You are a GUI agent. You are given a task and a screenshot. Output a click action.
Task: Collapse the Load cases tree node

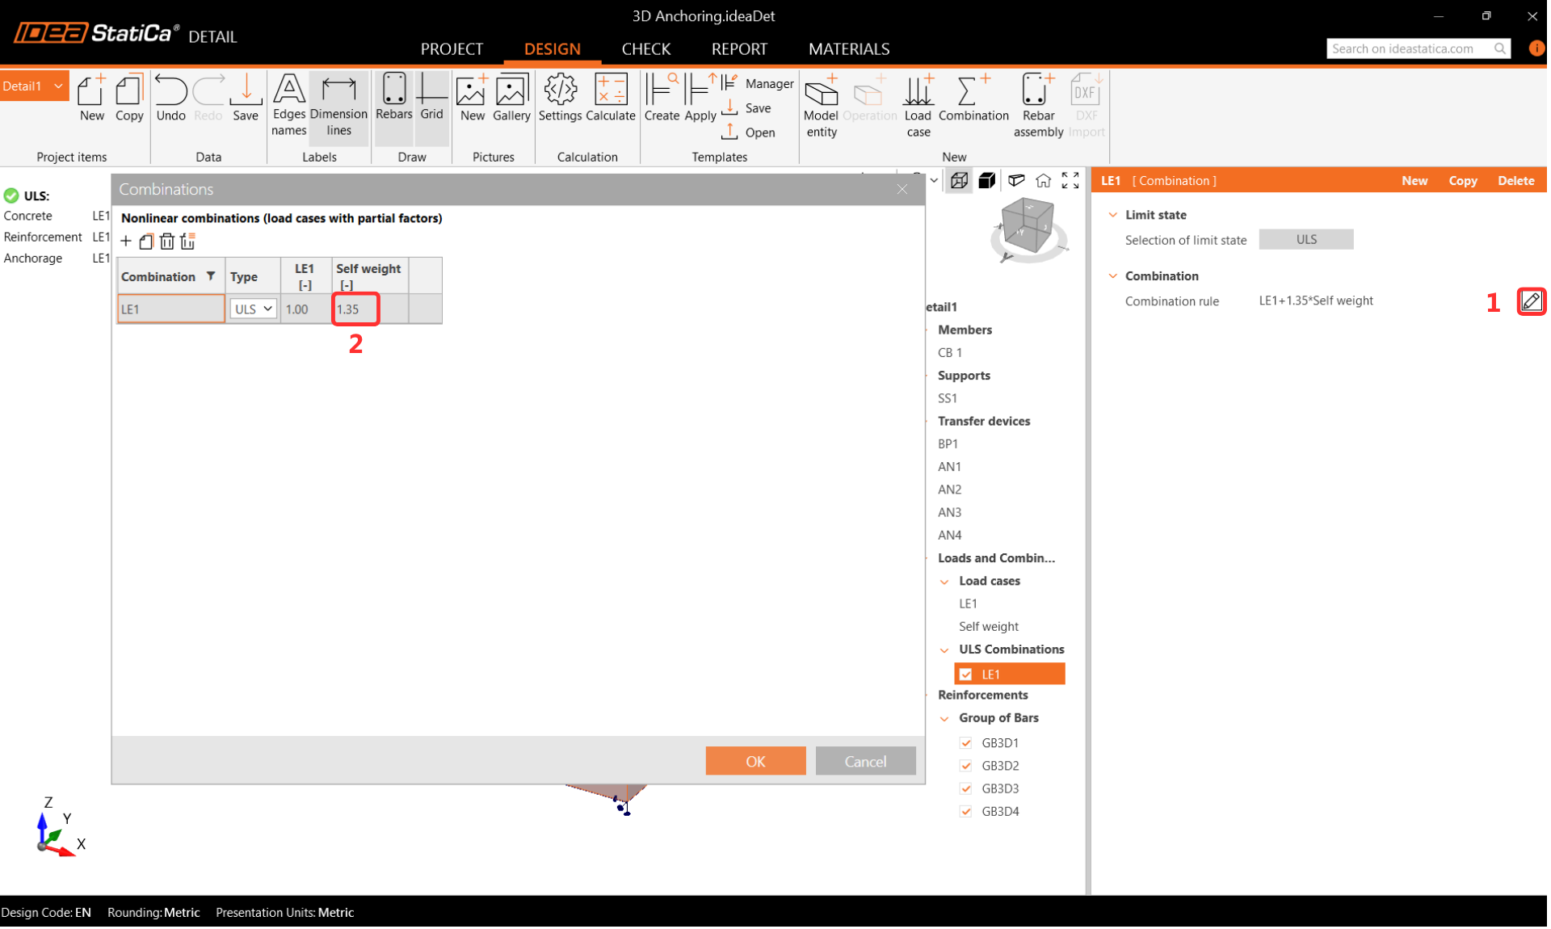click(x=944, y=581)
